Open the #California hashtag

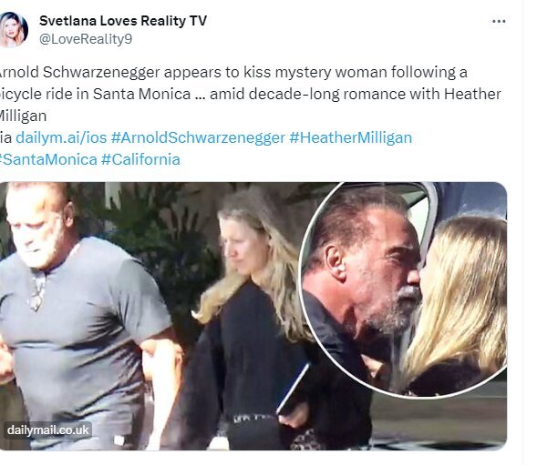click(x=140, y=159)
